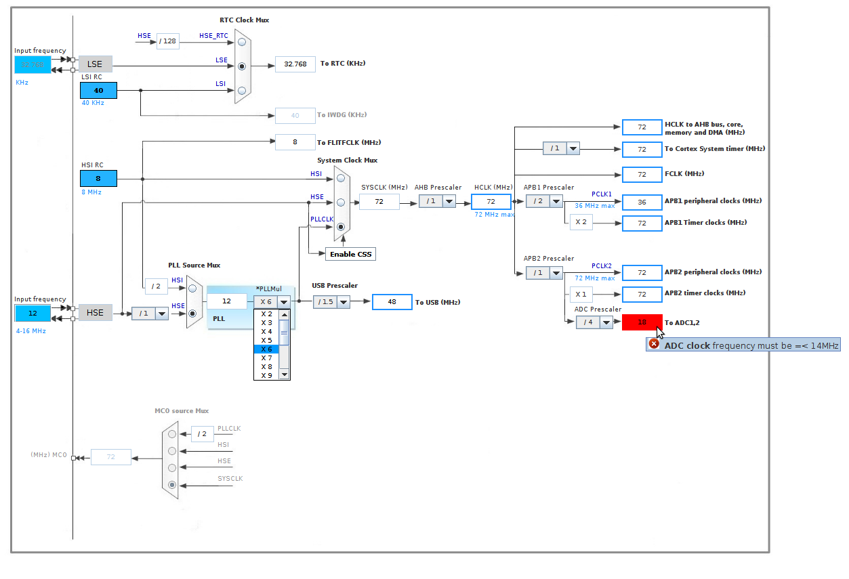Click the HSE input frequency field
The height and width of the screenshot is (579, 849).
point(33,312)
